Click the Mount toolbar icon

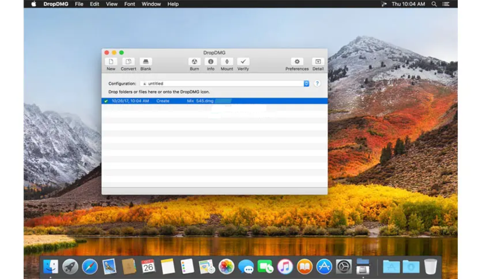pos(227,61)
